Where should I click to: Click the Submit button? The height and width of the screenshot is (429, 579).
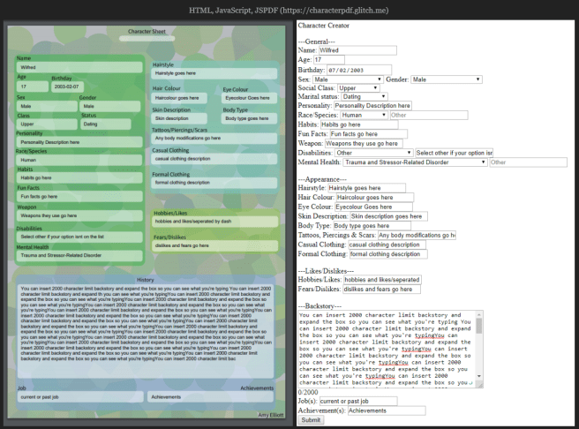[312, 420]
